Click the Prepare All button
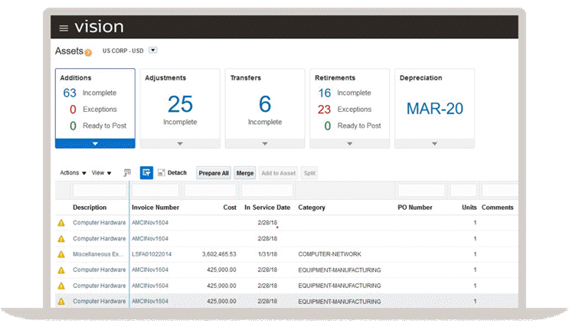This screenshot has width=569, height=327. click(214, 173)
